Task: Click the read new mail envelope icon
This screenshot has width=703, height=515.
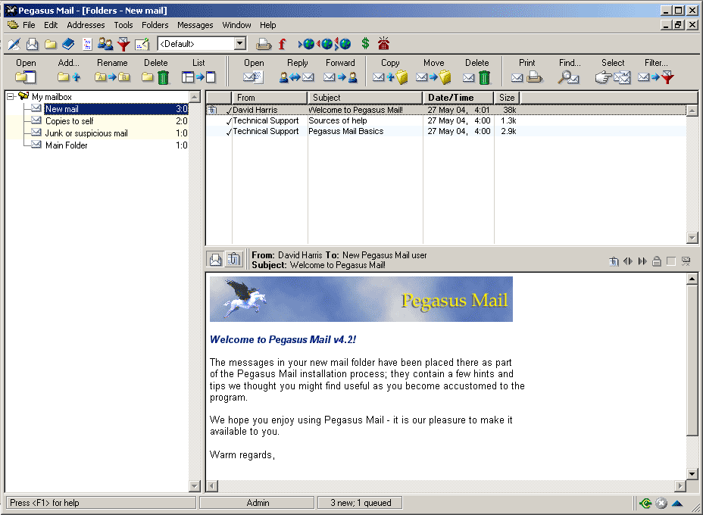Action: [x=33, y=44]
